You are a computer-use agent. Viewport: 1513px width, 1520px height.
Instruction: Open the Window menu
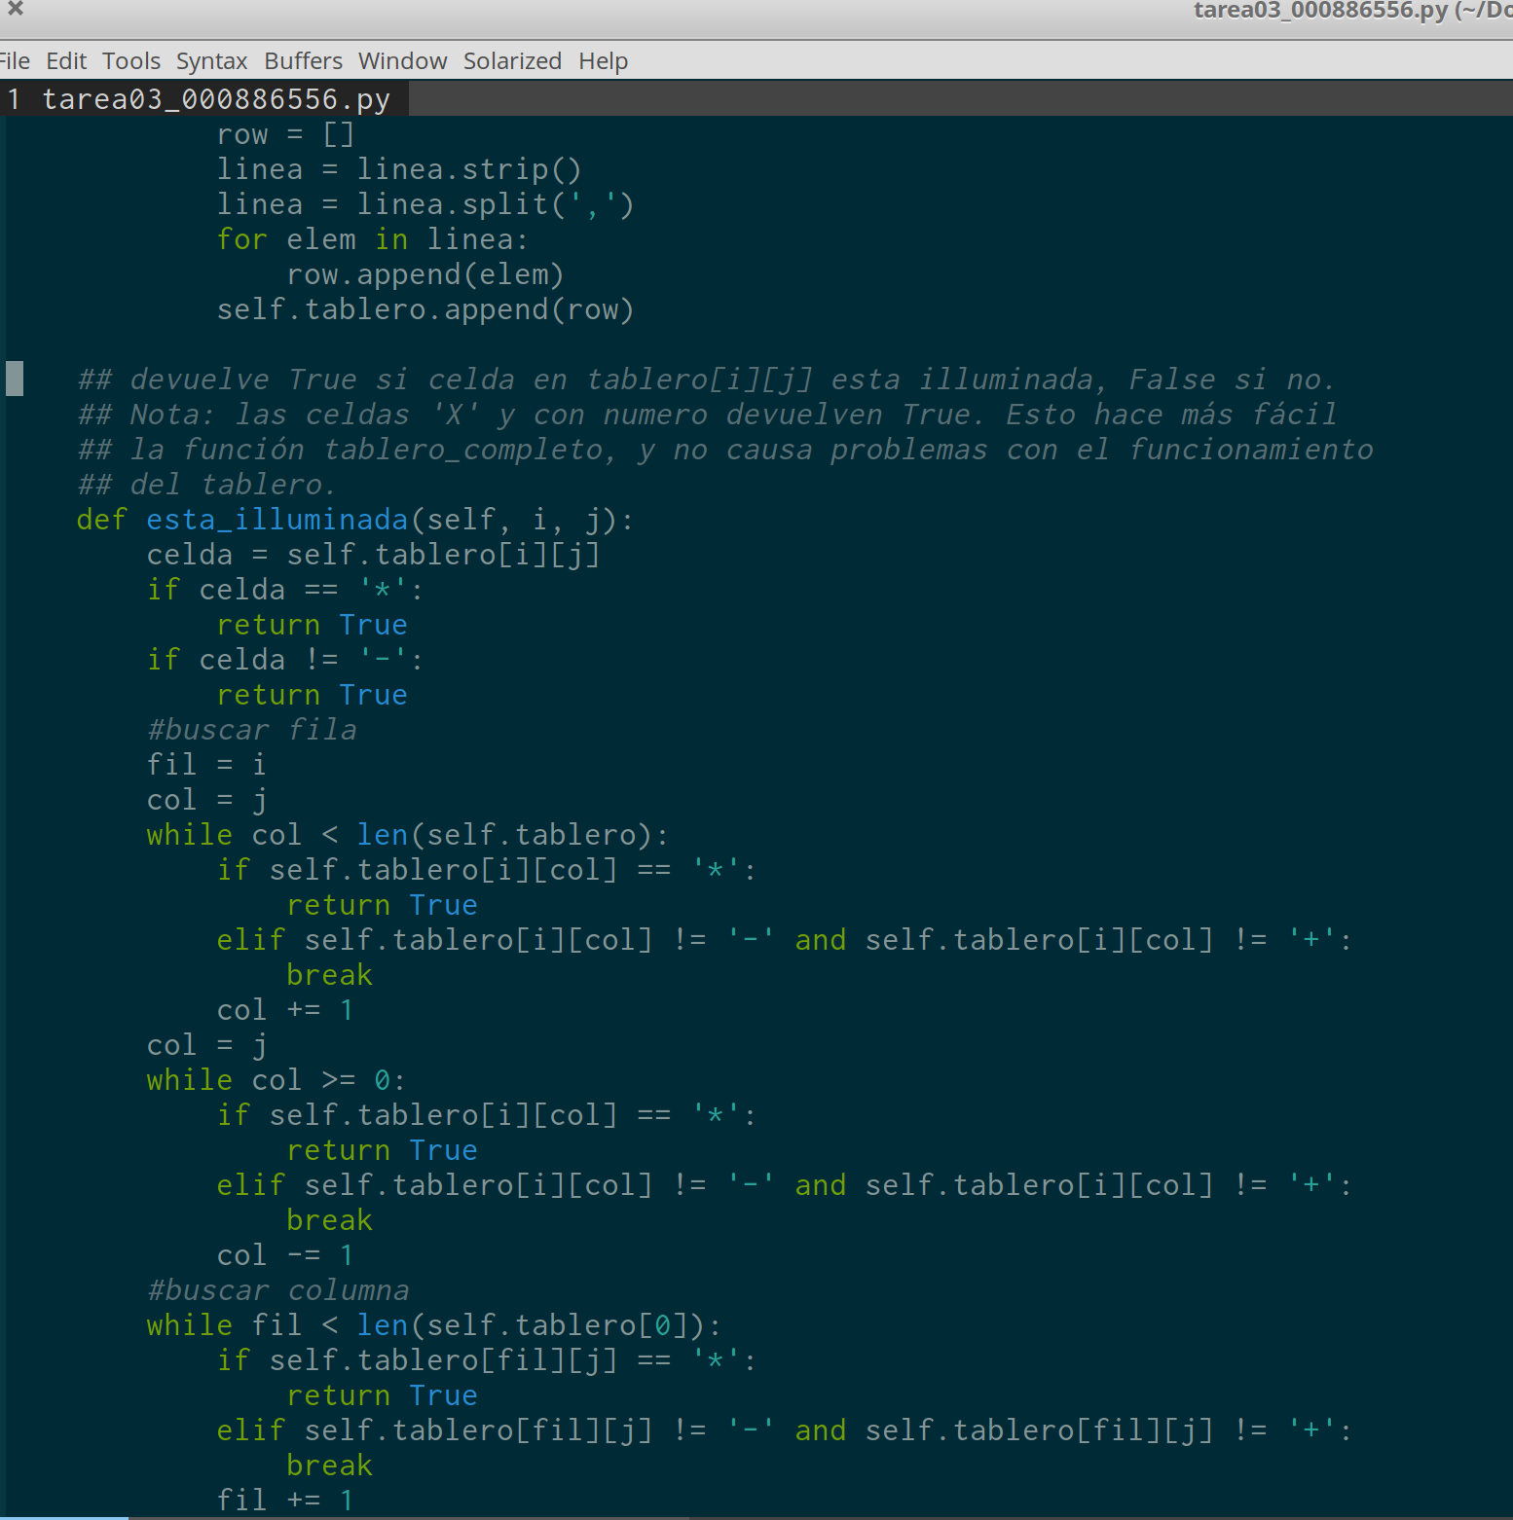tap(401, 60)
